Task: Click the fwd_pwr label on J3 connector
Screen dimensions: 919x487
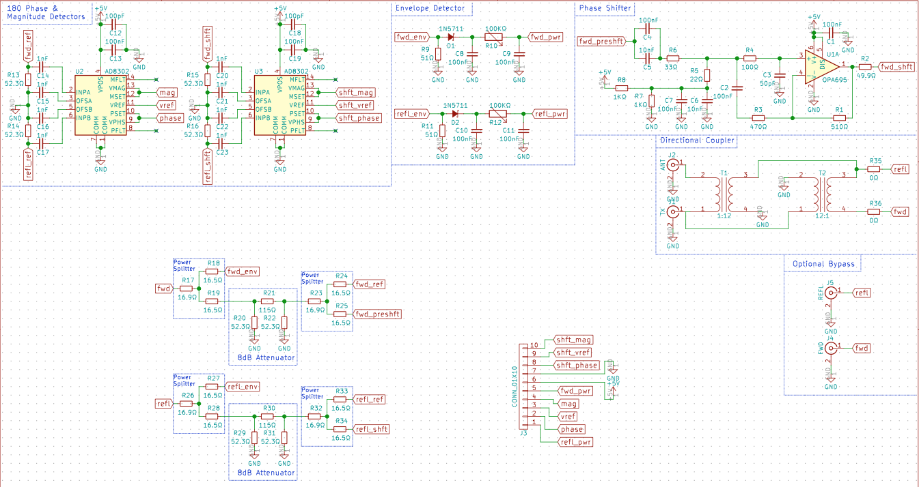Action: click(x=575, y=391)
